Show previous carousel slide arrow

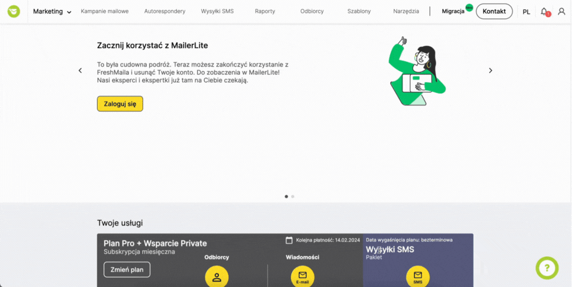80,71
